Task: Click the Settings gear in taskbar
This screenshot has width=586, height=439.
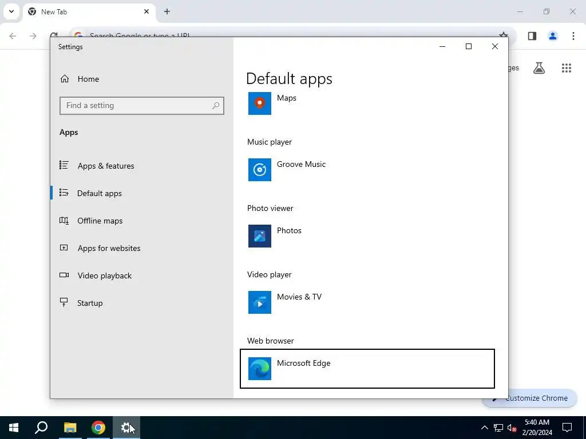Action: (x=126, y=428)
